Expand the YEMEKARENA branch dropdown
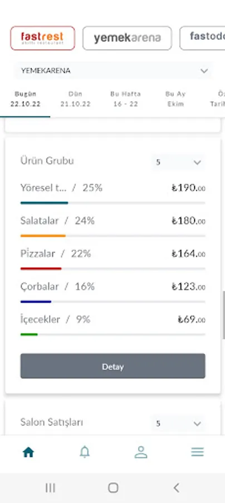The width and height of the screenshot is (225, 503). pyautogui.click(x=113, y=70)
